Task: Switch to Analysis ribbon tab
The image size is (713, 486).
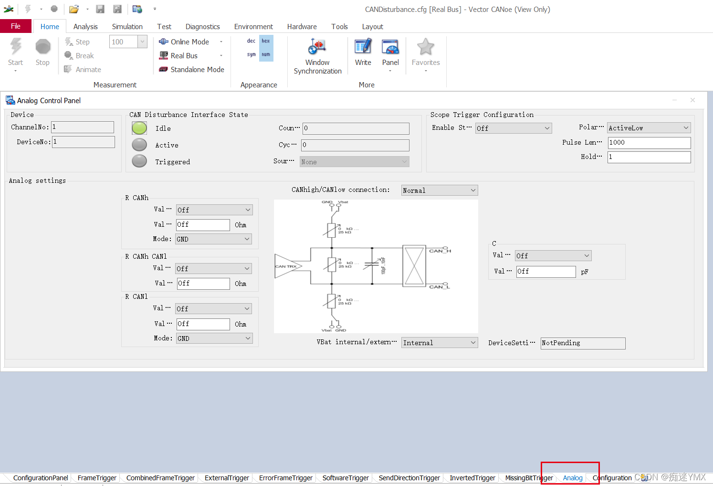Action: pos(85,27)
